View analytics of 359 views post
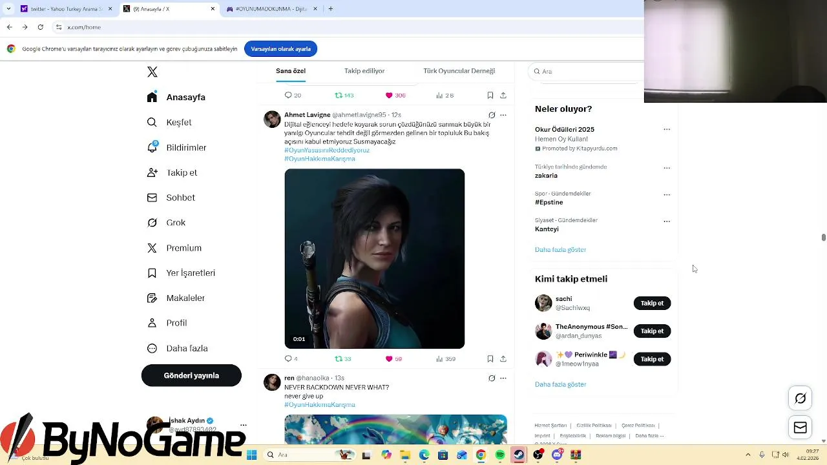 click(x=446, y=358)
